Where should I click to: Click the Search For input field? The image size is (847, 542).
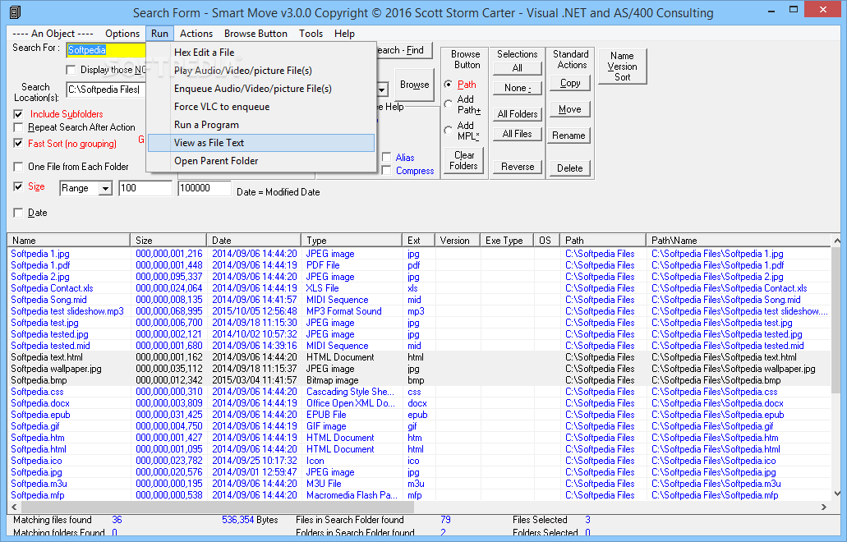pos(107,50)
